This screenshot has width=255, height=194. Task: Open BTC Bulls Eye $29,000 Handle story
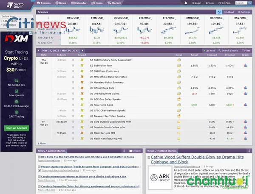(88, 157)
